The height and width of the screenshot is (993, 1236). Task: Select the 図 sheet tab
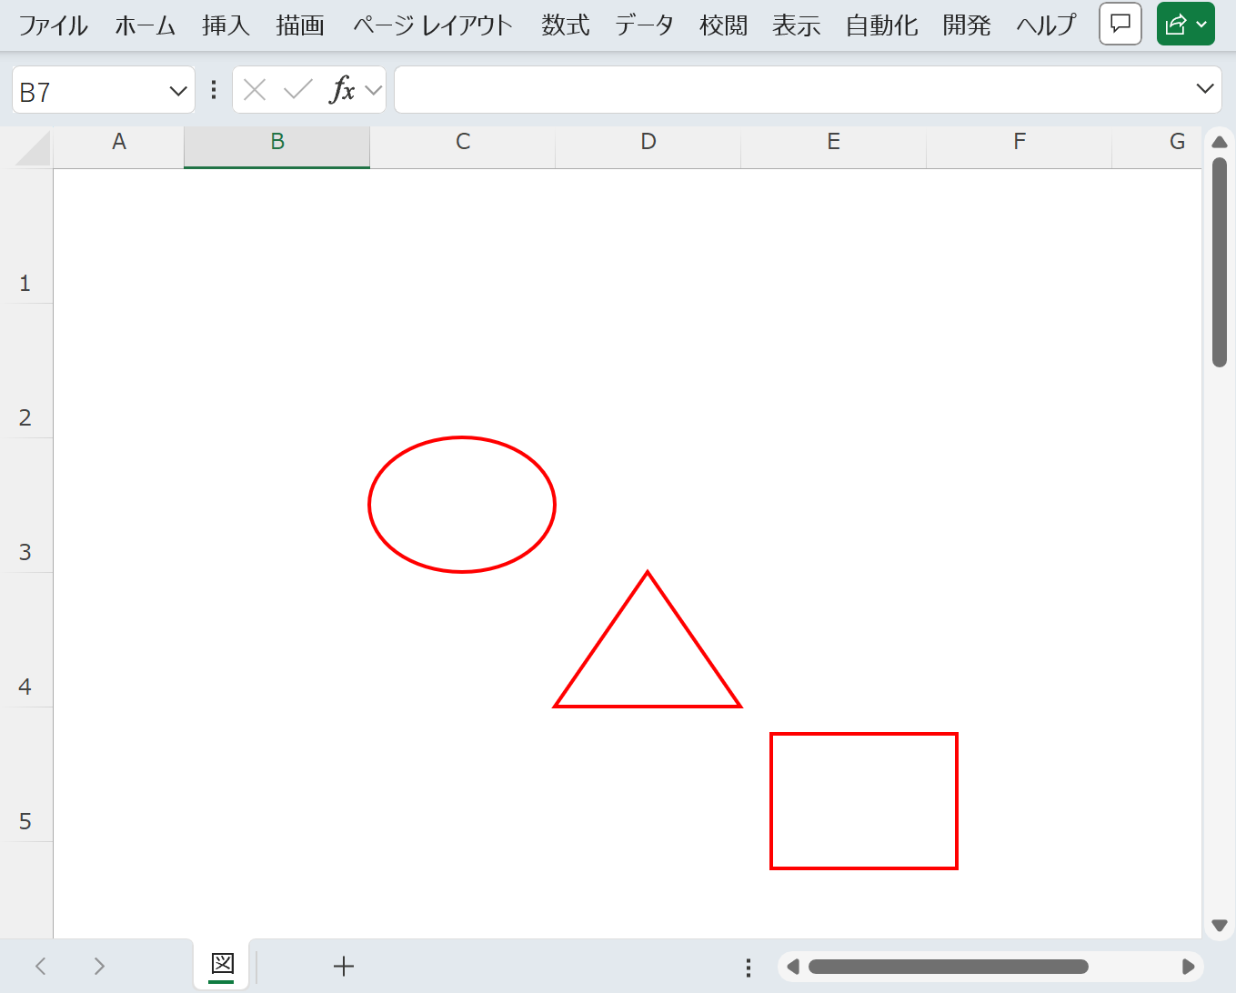[222, 964]
